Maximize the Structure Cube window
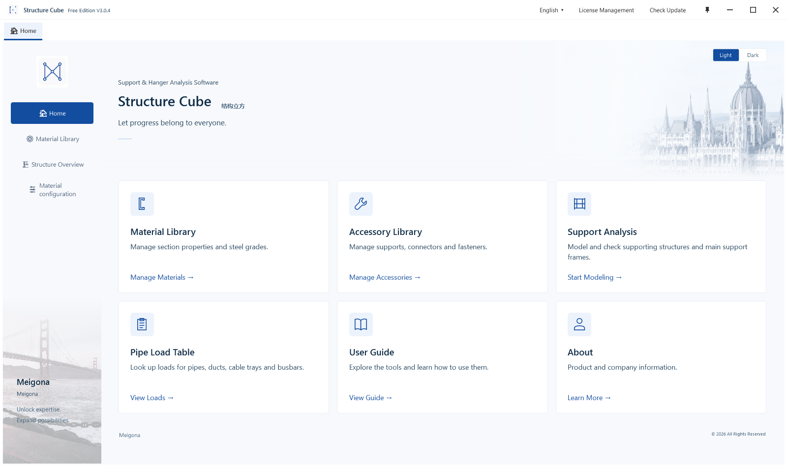This screenshot has width=787, height=467. [753, 10]
